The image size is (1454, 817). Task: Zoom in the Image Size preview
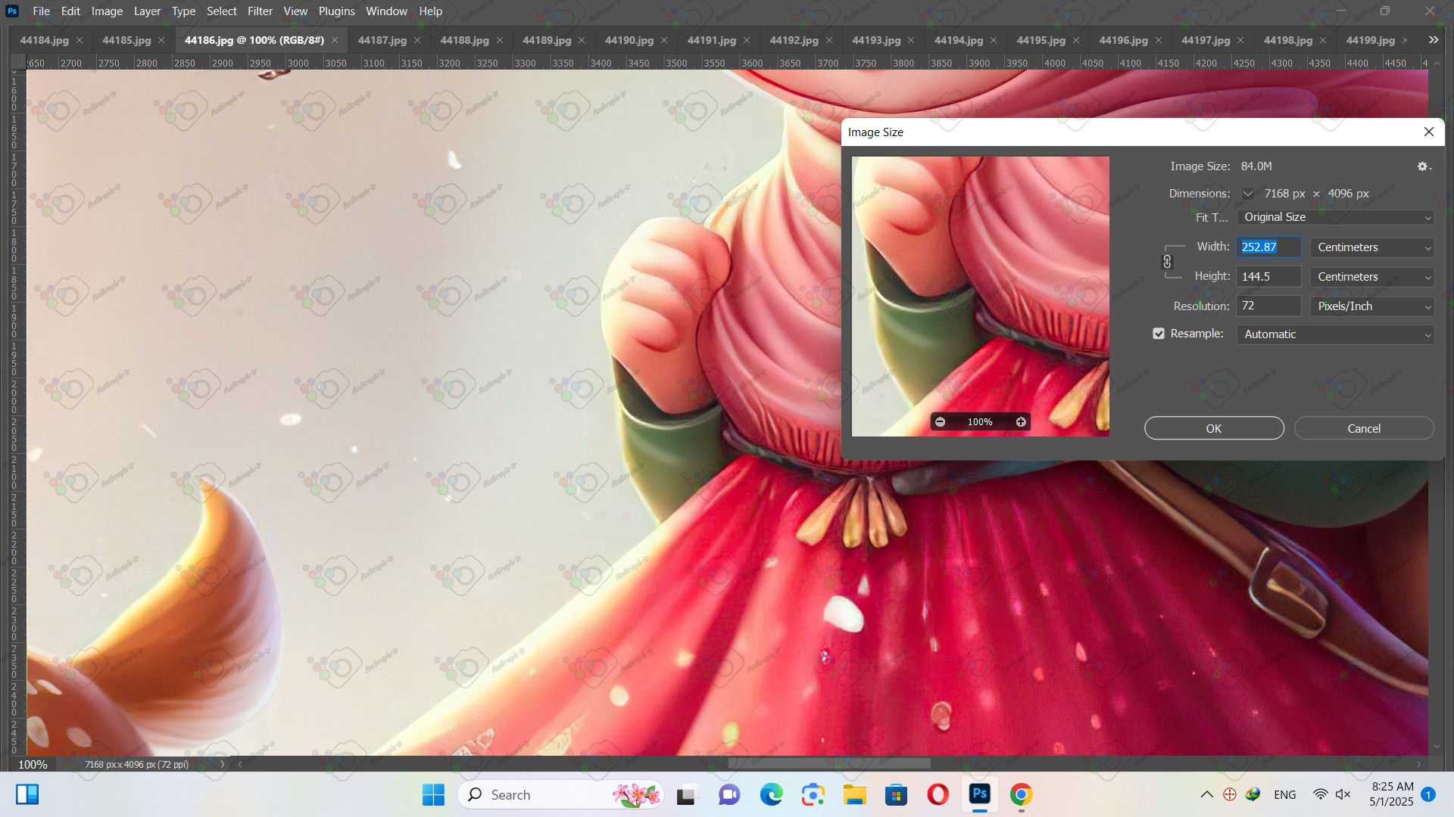[1021, 422]
